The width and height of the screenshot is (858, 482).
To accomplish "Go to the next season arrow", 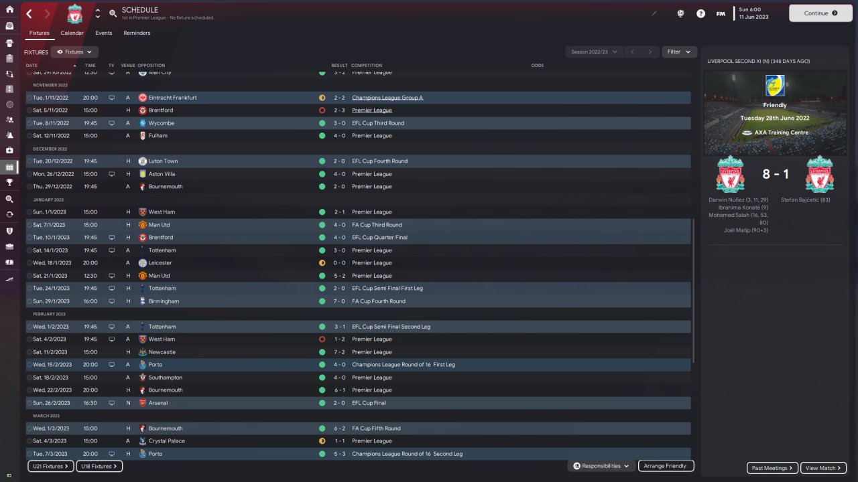I will pos(650,52).
